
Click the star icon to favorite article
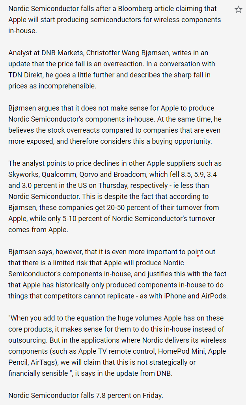click(239, 9)
